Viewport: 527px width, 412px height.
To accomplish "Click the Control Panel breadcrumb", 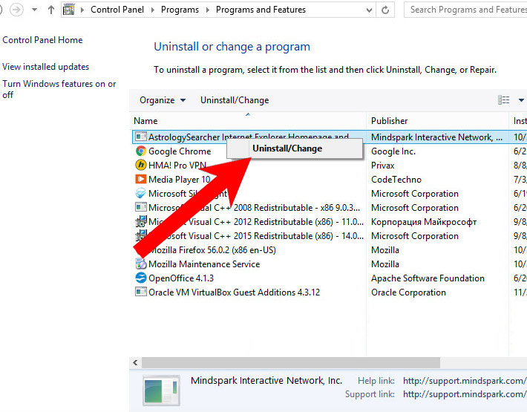I will [117, 10].
